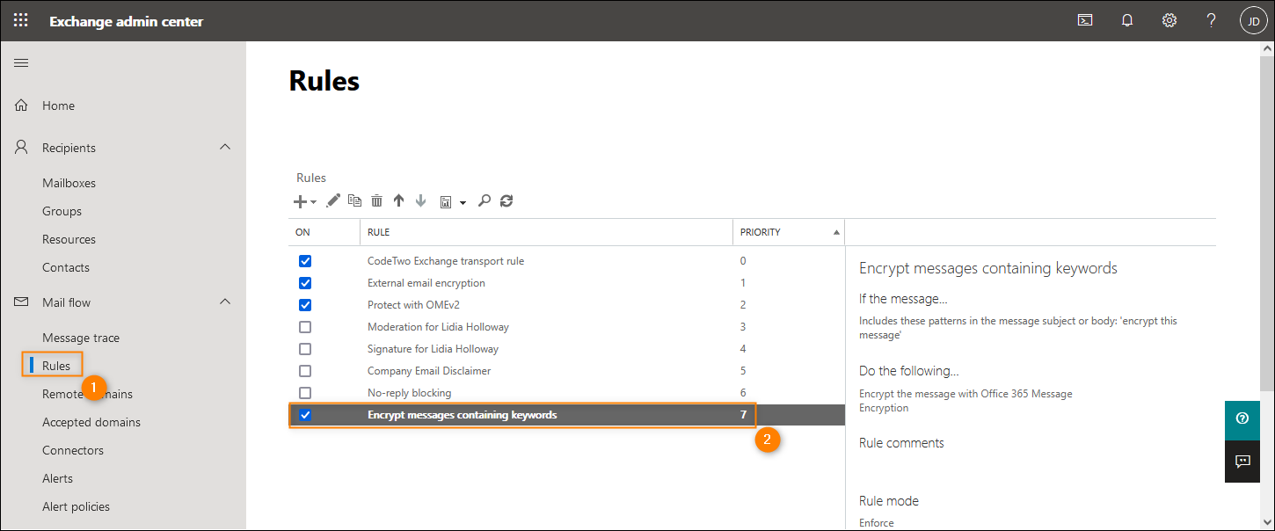
Task: Enable the Moderation for Lidia Holloway rule
Action: (x=305, y=326)
